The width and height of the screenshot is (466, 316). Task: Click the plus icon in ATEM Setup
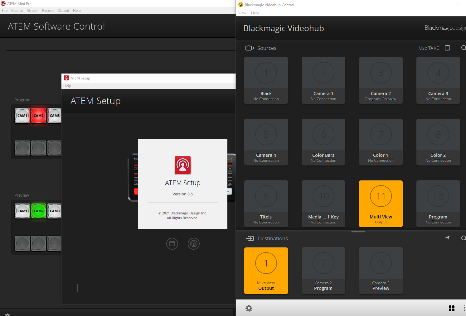click(x=78, y=288)
